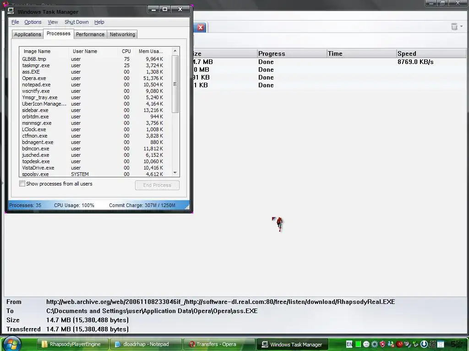The height and width of the screenshot is (351, 469).
Task: Click the MSN Messenger buddies tray icon
Action: [391, 344]
